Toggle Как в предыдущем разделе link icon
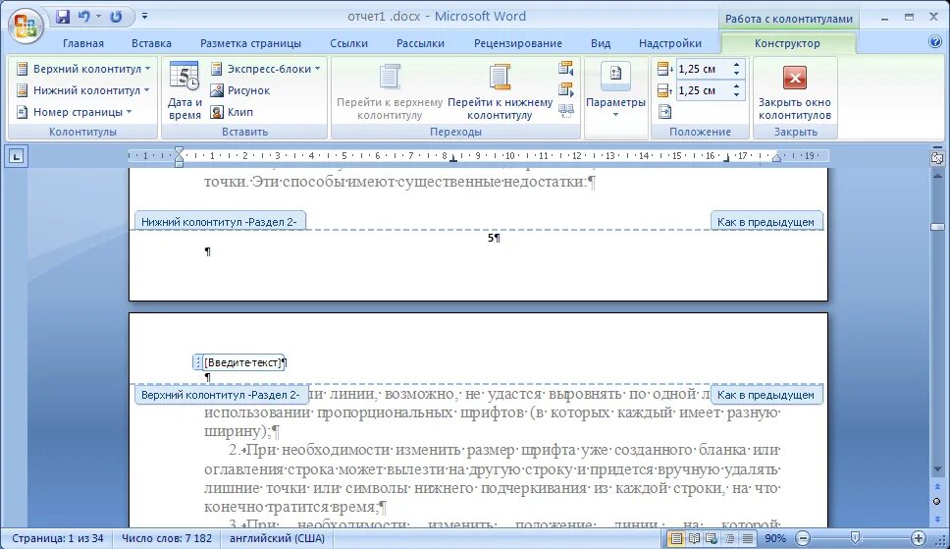The width and height of the screenshot is (950, 549). [x=566, y=111]
